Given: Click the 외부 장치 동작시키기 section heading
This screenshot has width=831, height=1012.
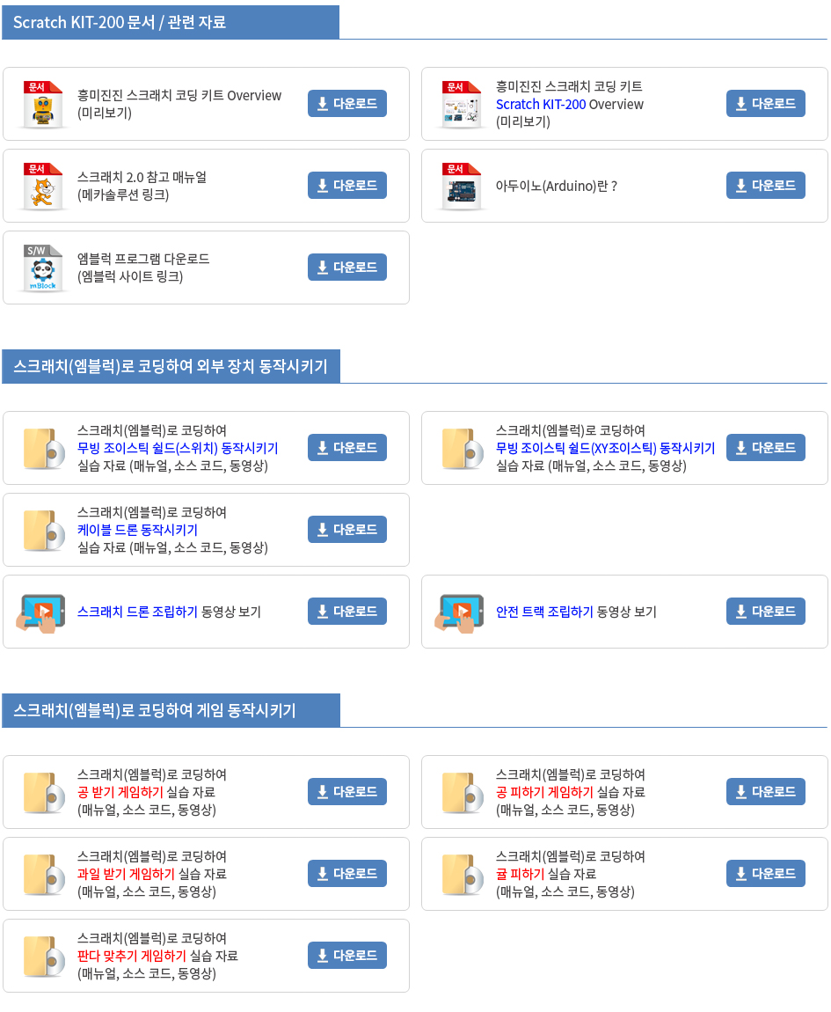Looking at the screenshot, I should pos(171,367).
